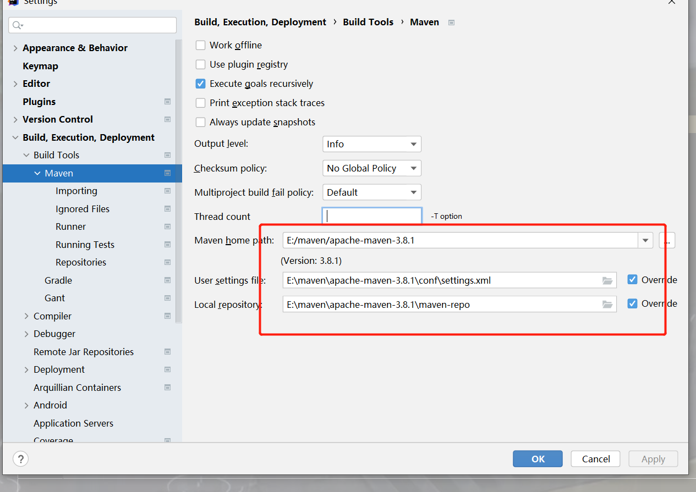Expand the Compiler node
Viewport: 696px width, 492px height.
pyautogui.click(x=26, y=316)
